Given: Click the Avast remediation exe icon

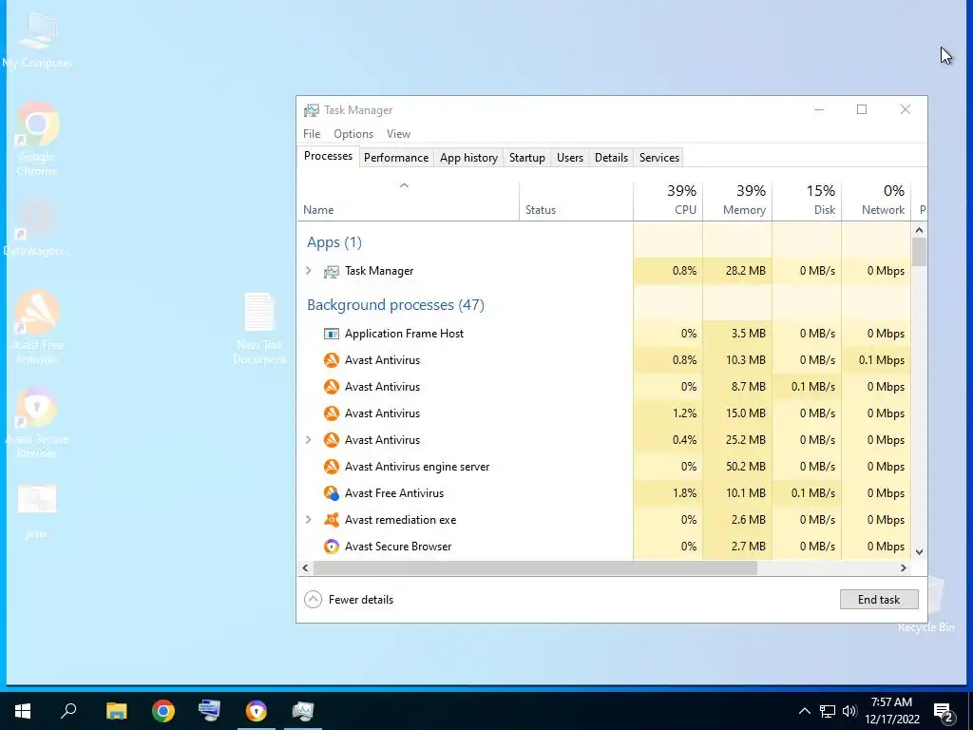Looking at the screenshot, I should (332, 520).
